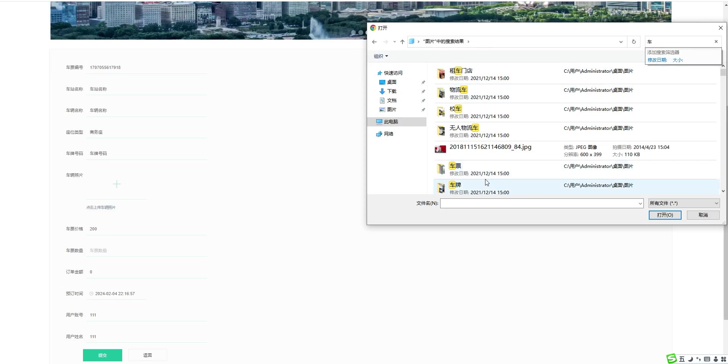Click the 车站名称 input field

[147, 89]
